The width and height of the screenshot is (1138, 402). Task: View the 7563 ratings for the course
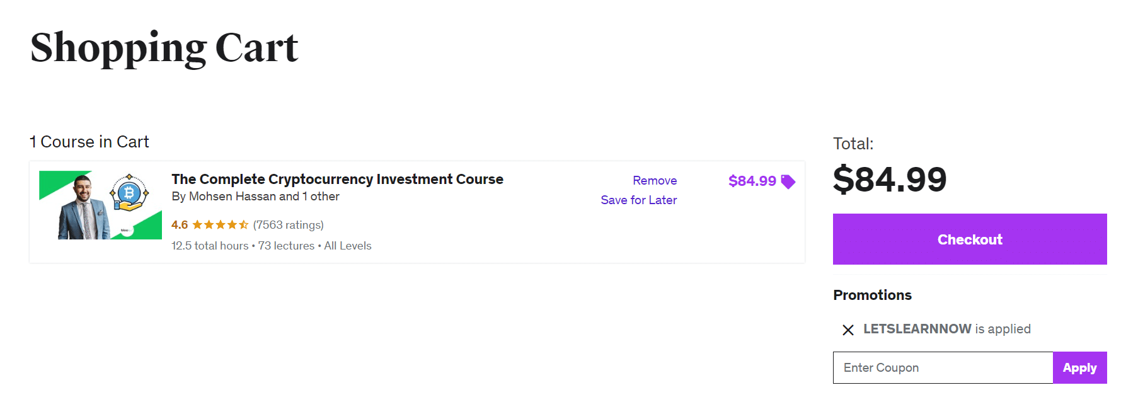tap(287, 224)
